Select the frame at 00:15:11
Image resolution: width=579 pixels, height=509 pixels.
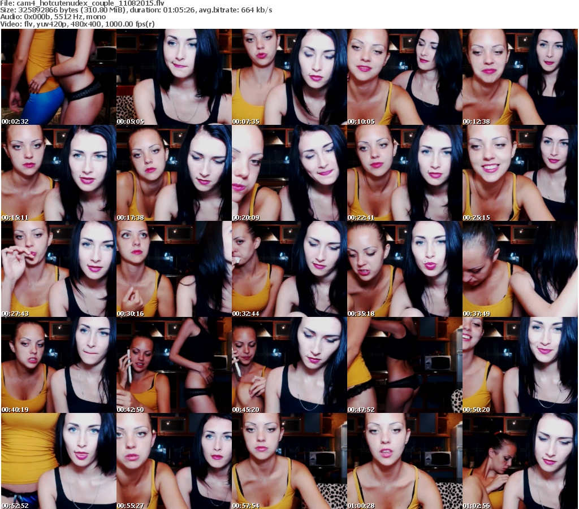(59, 173)
